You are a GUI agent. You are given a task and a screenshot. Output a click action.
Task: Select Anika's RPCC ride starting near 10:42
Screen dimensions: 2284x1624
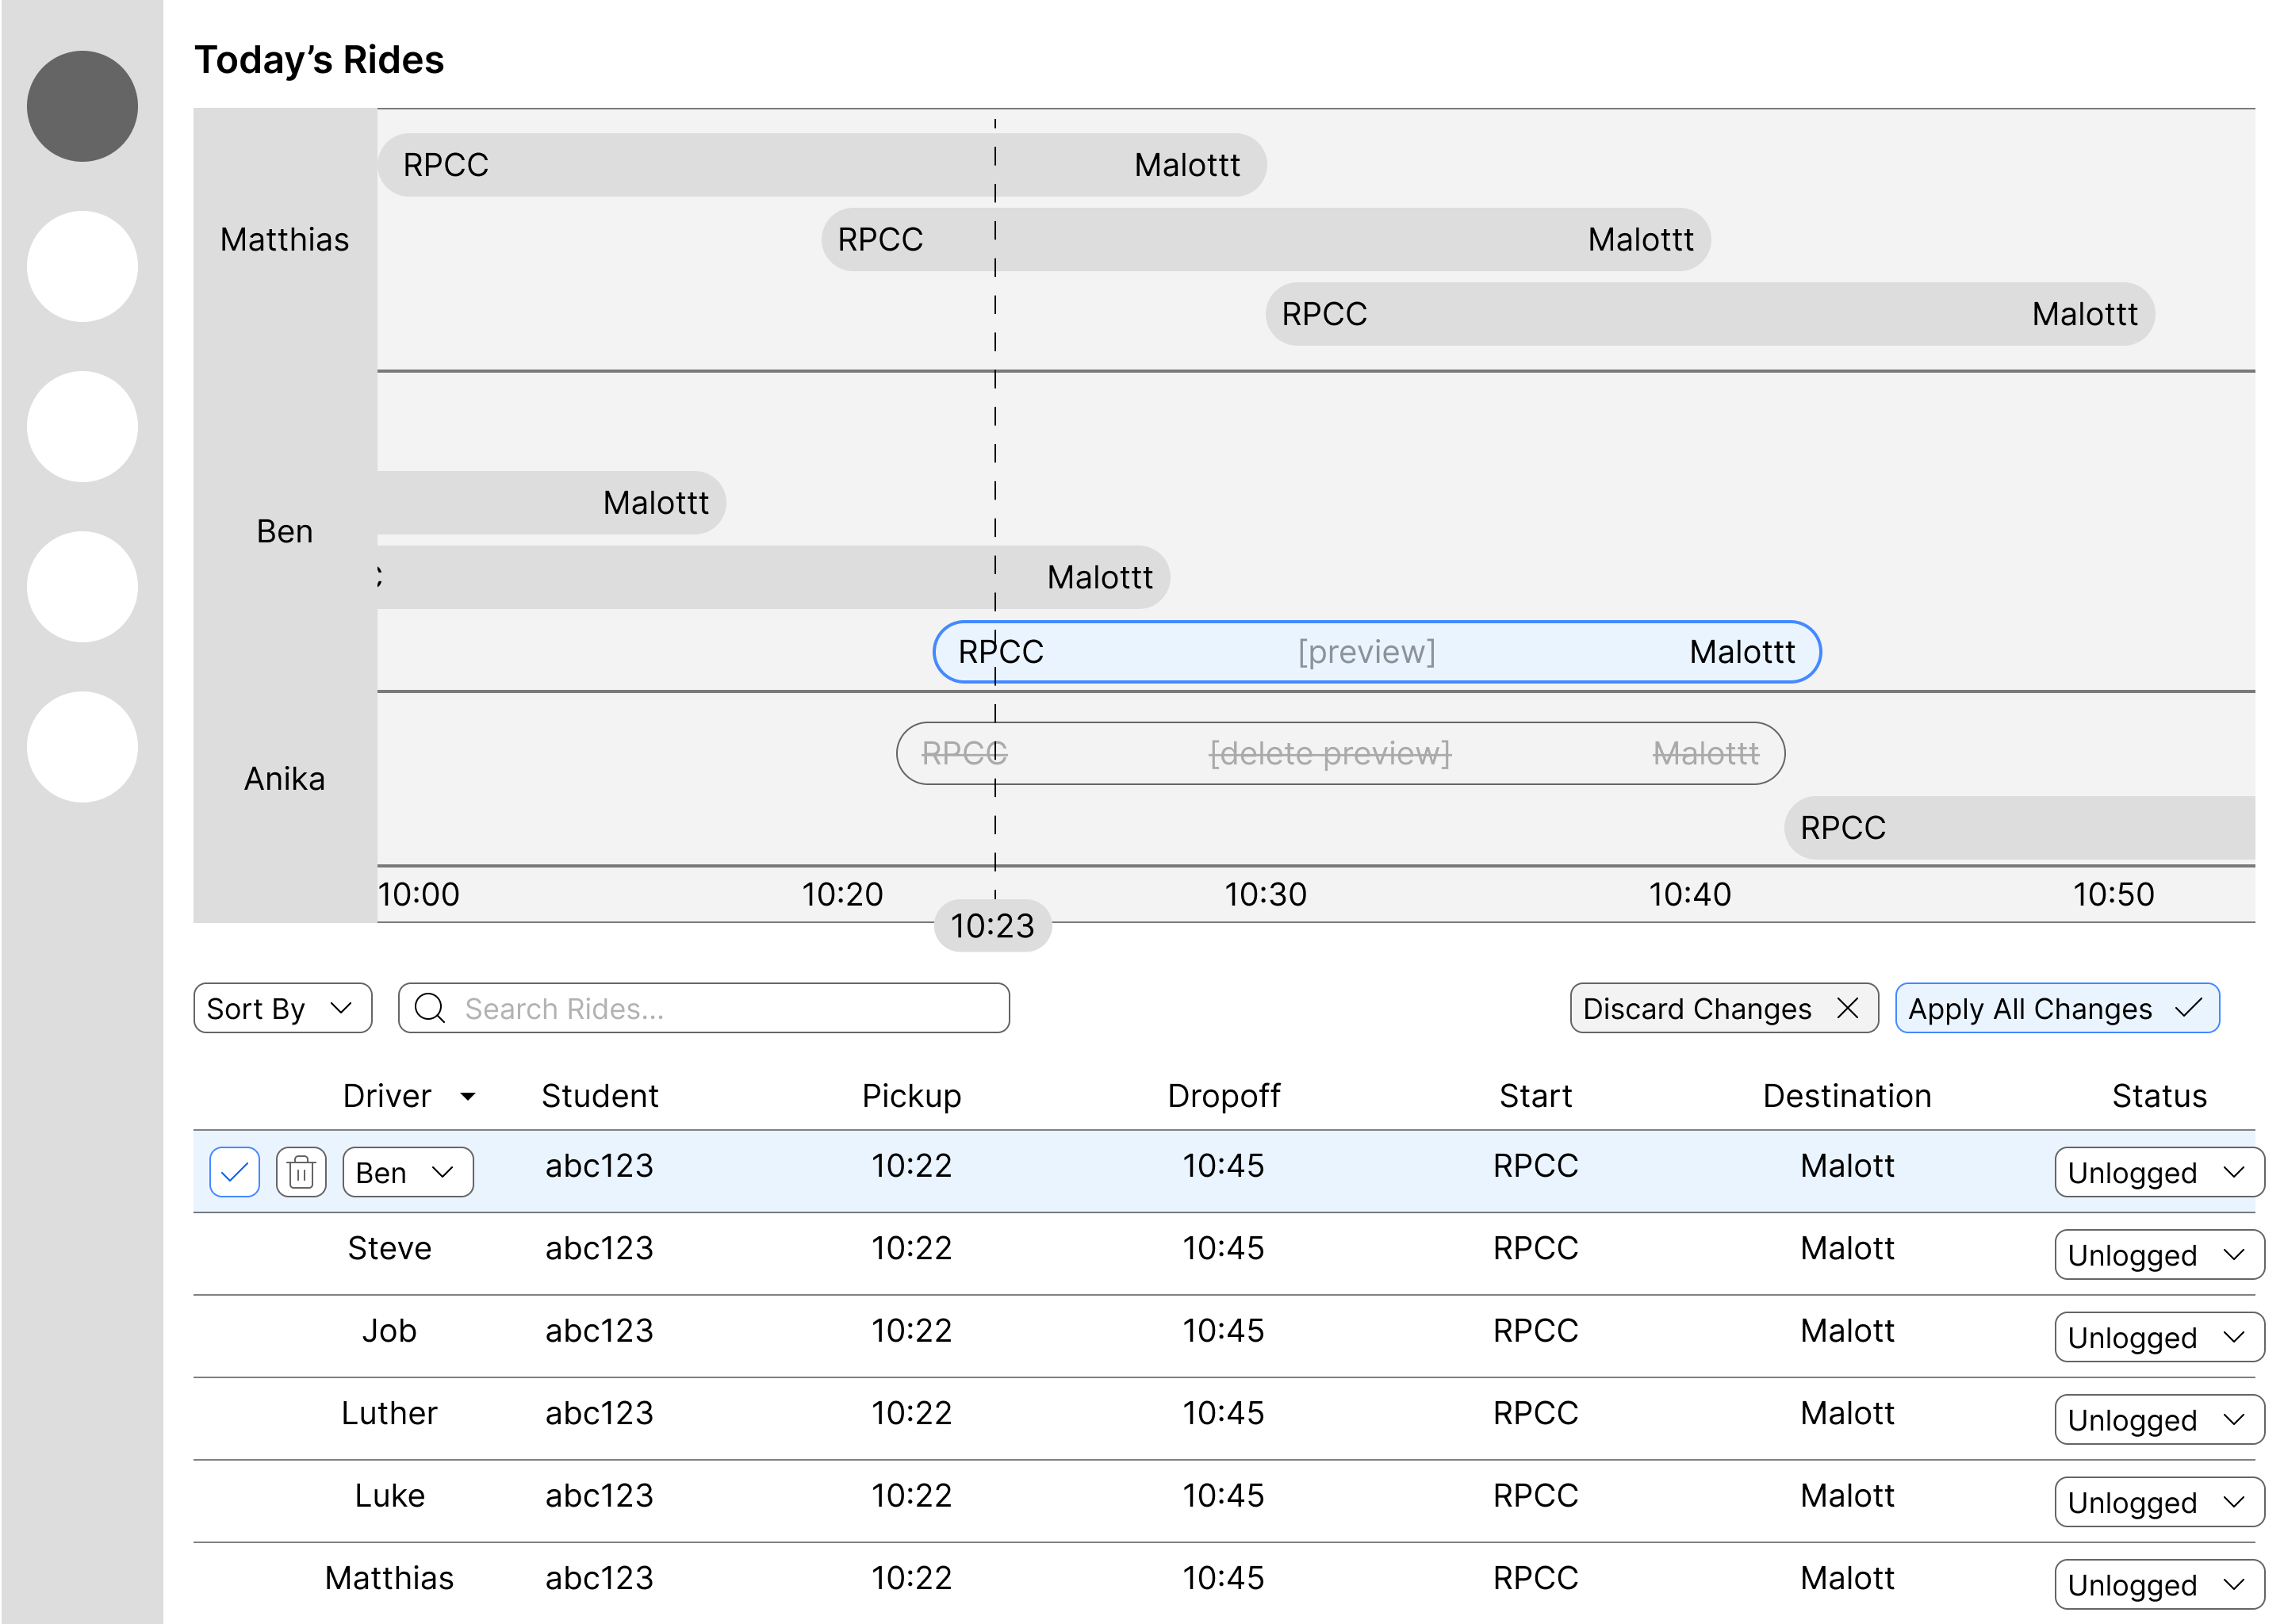pos(2020,828)
